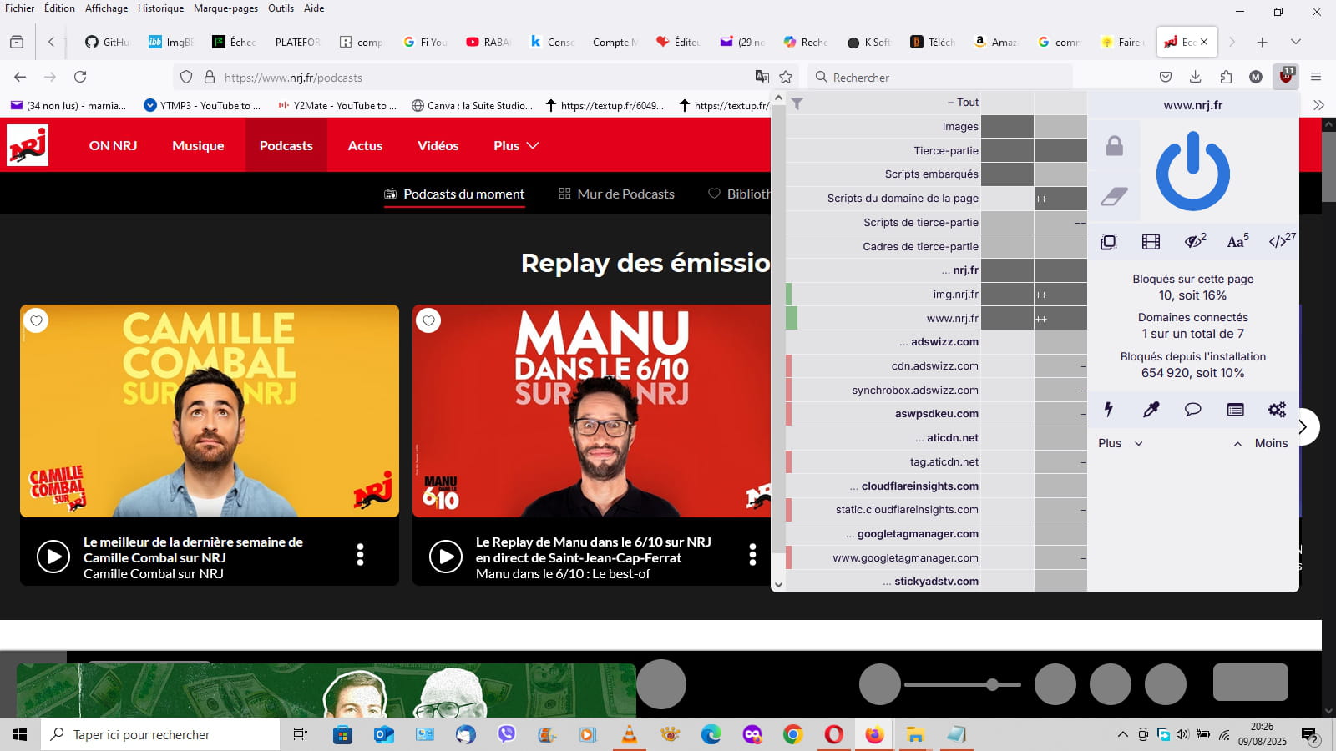Image resolution: width=1336 pixels, height=751 pixels.
Task: Select the img.nrj.fr row in domain list
Action: coord(883,294)
